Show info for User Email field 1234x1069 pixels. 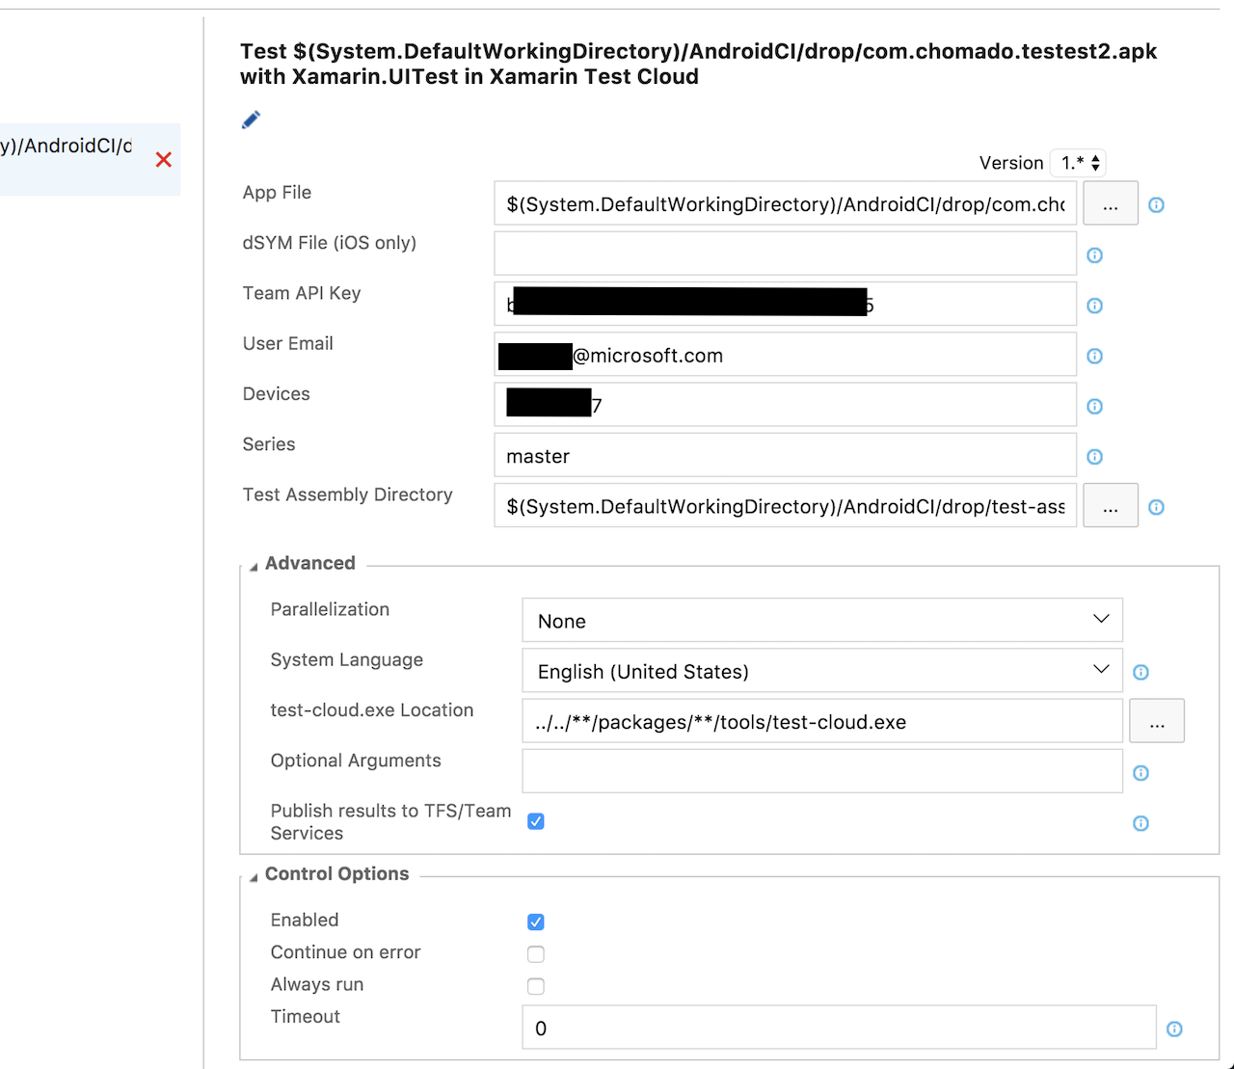(x=1094, y=356)
